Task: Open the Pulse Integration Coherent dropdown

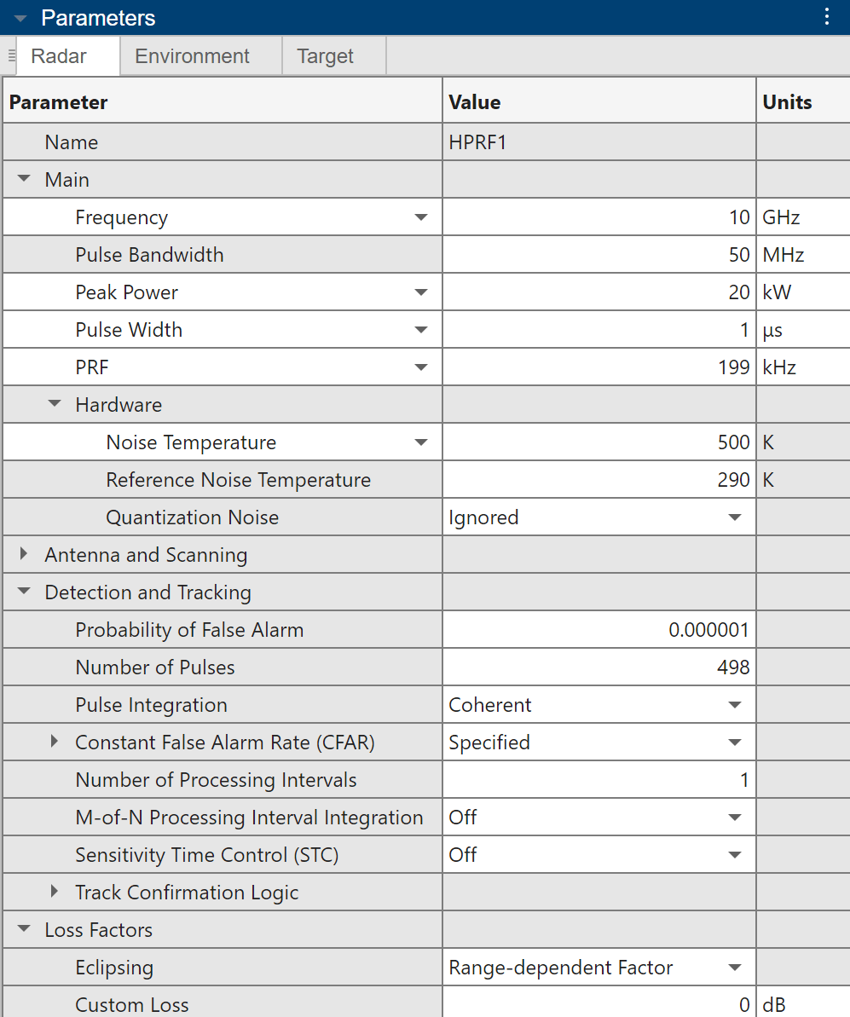Action: pyautogui.click(x=734, y=705)
